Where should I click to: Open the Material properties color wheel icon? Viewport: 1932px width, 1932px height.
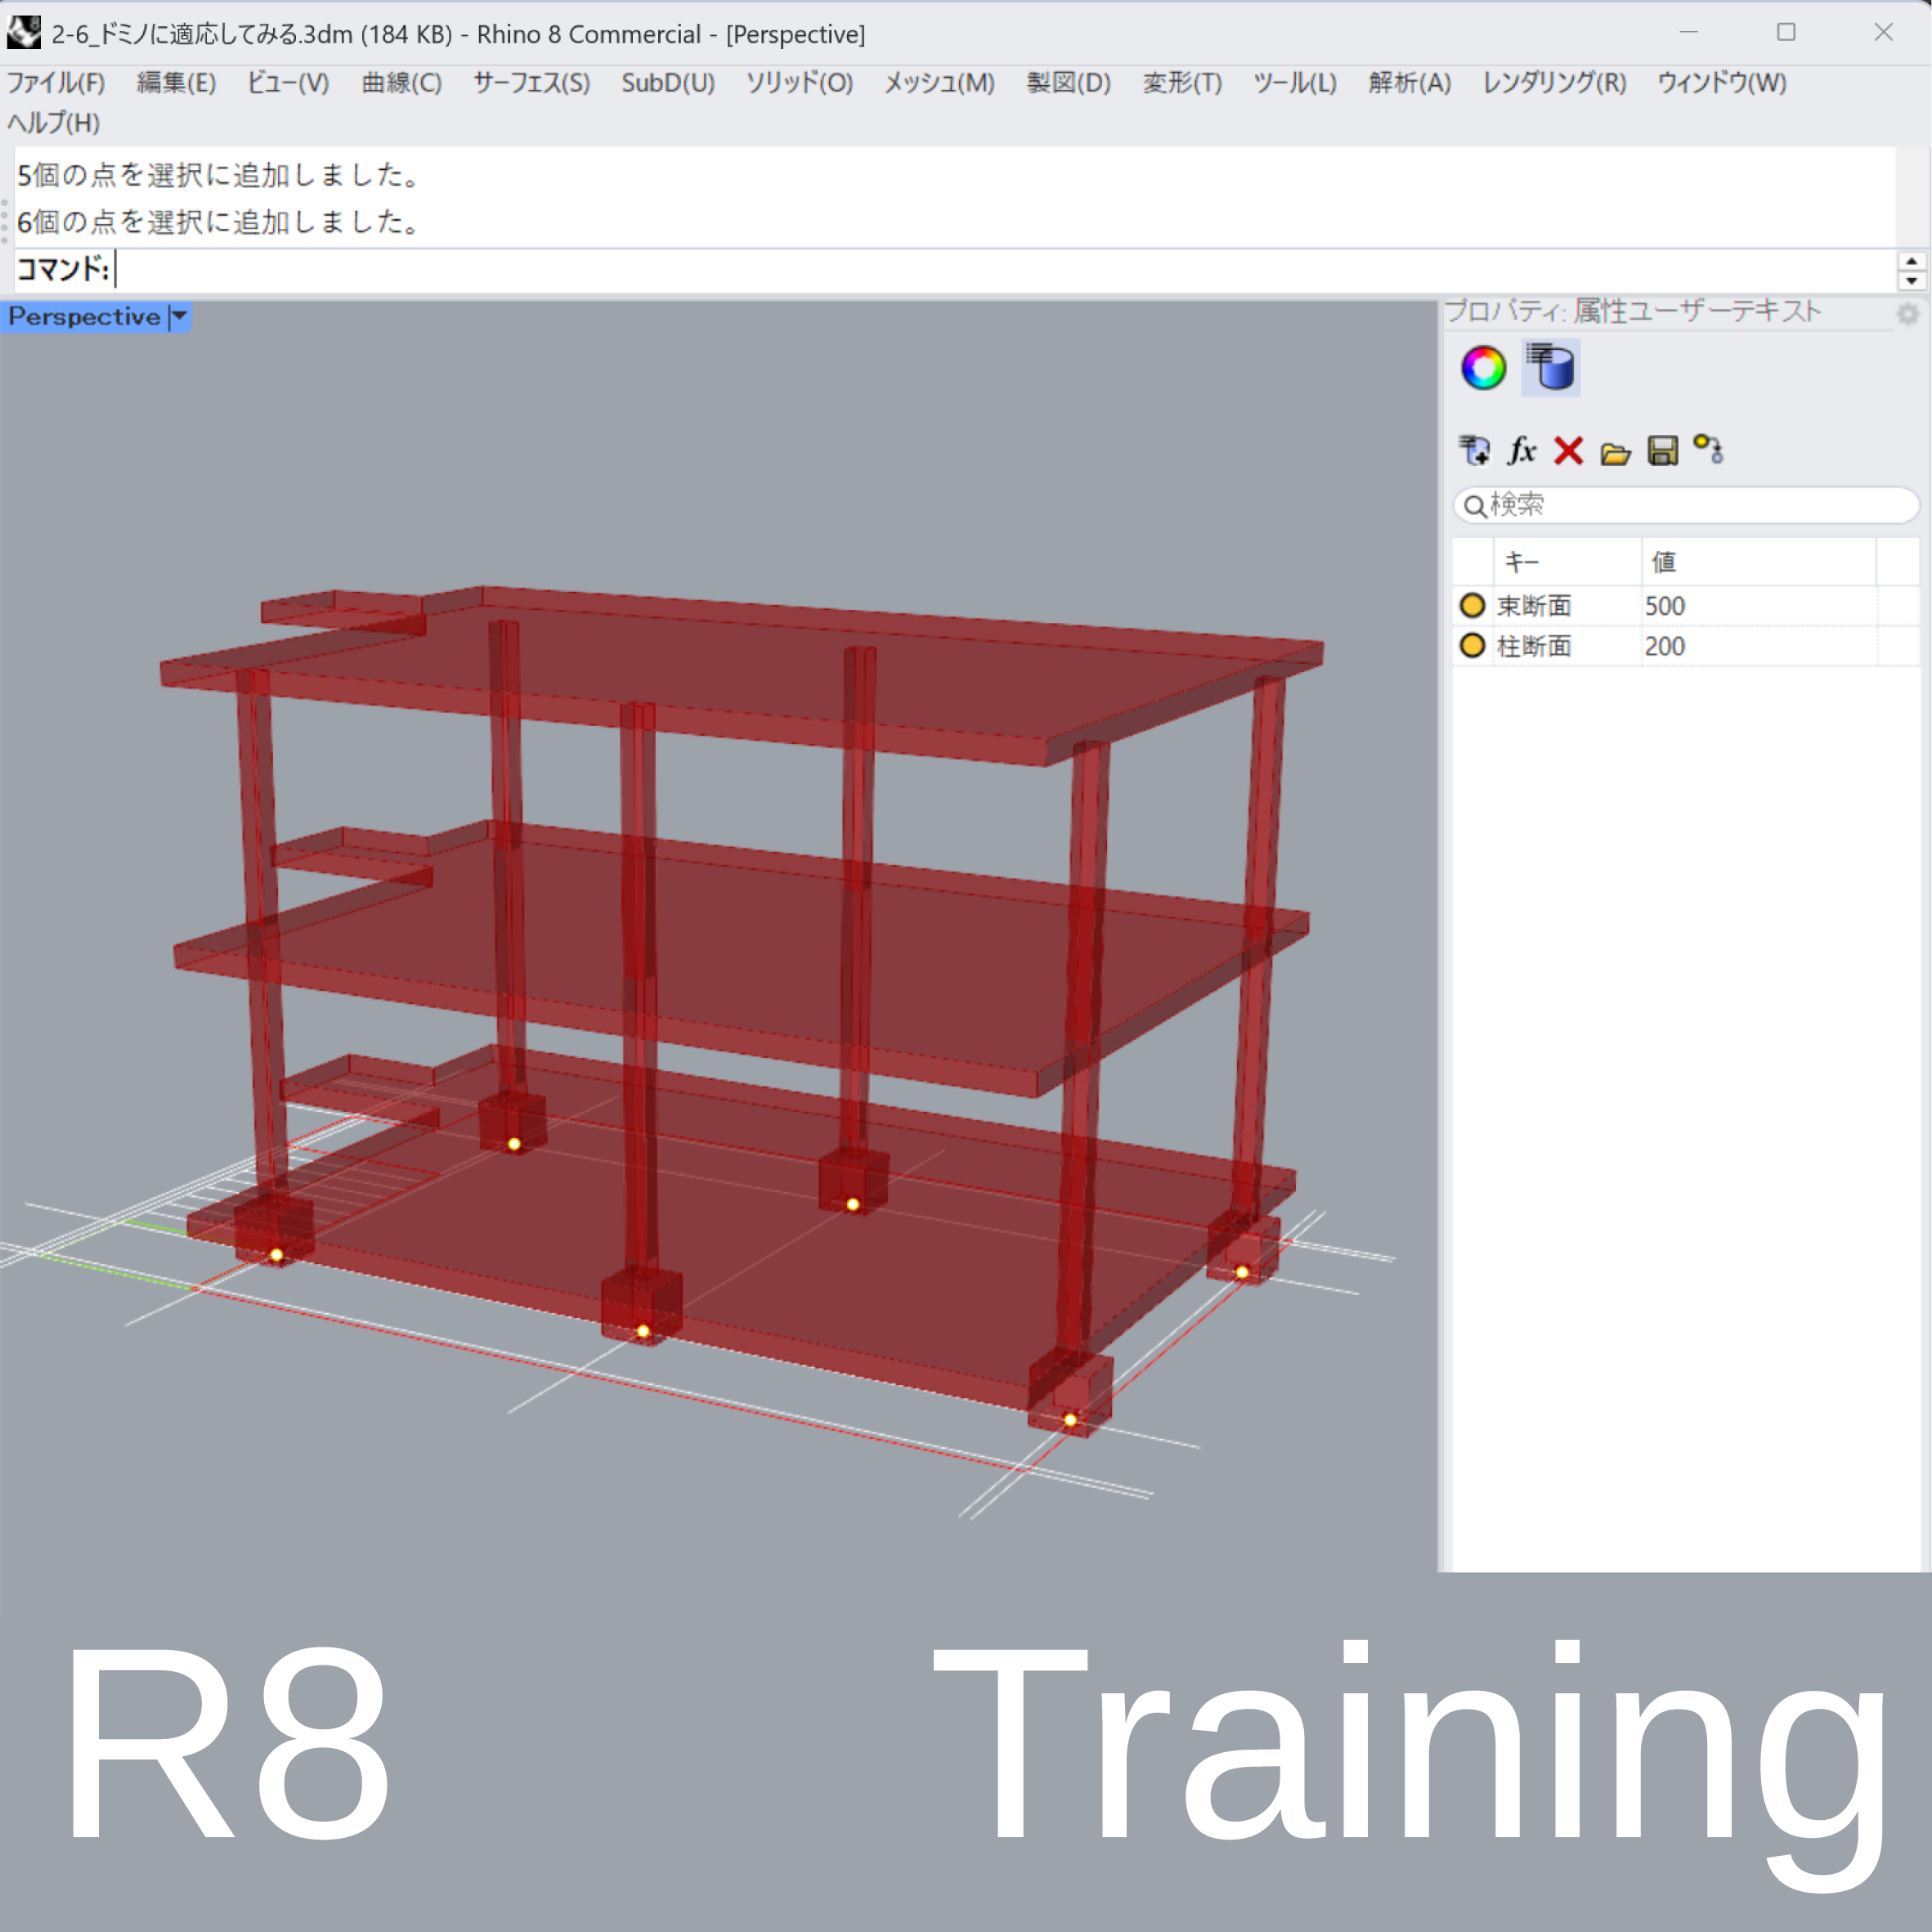(1483, 368)
